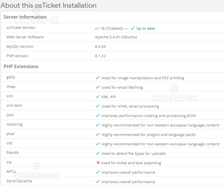Click the 'Zend Opcache' extension name
The image size is (224, 186).
pyautogui.click(x=19, y=181)
